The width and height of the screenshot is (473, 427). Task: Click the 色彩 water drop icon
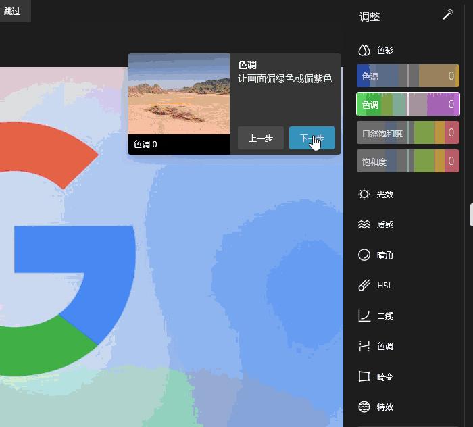click(x=364, y=50)
